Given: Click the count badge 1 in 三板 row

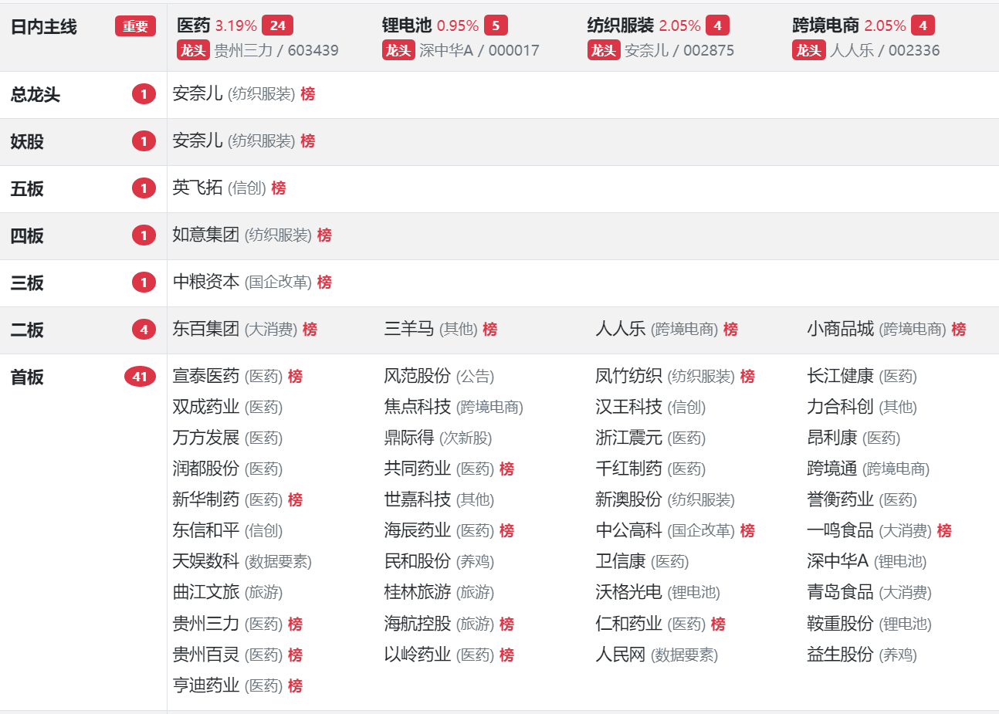Looking at the screenshot, I should (x=144, y=283).
